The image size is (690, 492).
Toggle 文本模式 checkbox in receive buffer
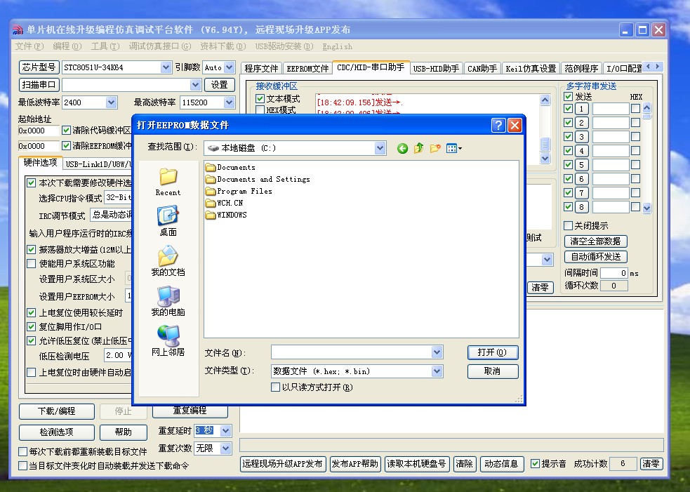[x=260, y=99]
